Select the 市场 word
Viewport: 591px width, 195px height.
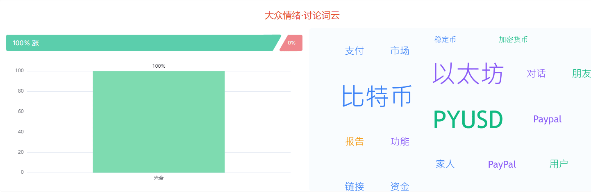(x=400, y=51)
